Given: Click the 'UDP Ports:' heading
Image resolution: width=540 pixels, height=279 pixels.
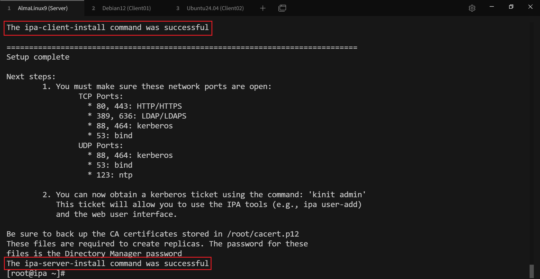Looking at the screenshot, I should pyautogui.click(x=100, y=146).
